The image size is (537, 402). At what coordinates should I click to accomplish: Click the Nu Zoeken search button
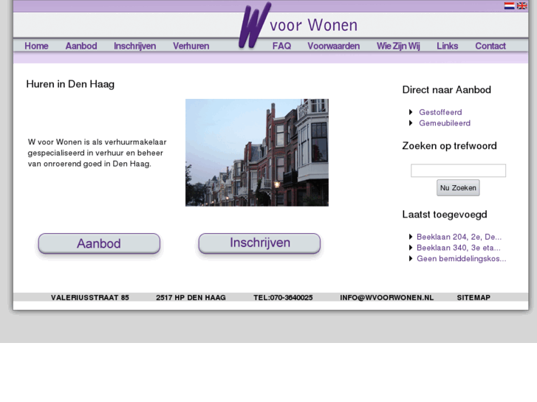point(458,188)
